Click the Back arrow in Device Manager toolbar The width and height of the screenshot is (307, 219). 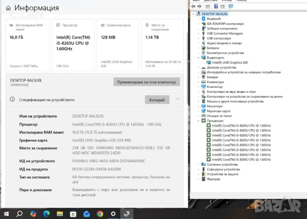[193, 6]
